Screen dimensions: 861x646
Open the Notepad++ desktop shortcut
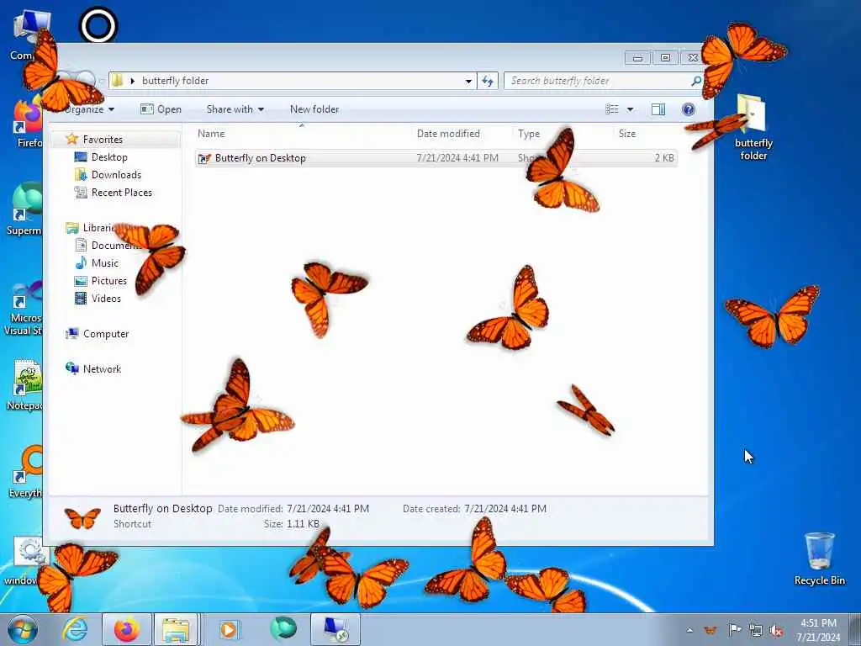click(24, 384)
